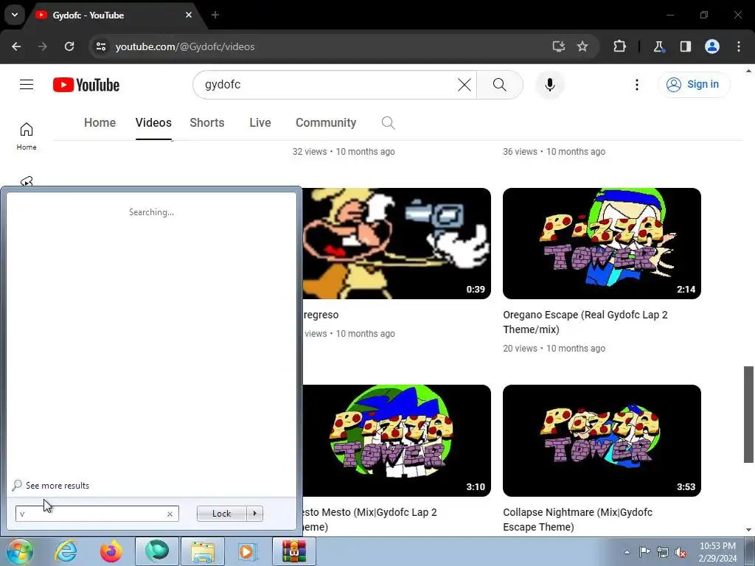The width and height of the screenshot is (755, 566).
Task: Open YouTube hamburger guide menu
Action: pos(27,85)
